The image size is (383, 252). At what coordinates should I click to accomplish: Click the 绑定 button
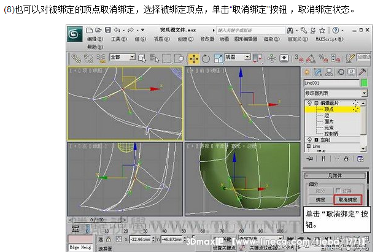pos(320,200)
